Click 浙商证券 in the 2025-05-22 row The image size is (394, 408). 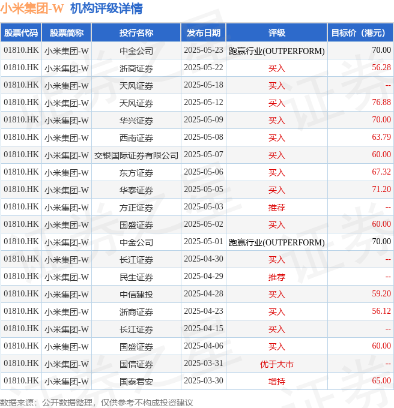coord(136,68)
